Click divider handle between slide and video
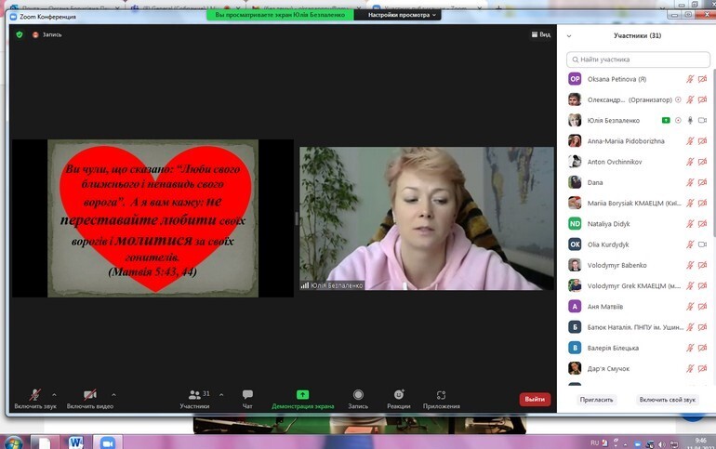Screen dimensions: 716x449 click(297, 218)
